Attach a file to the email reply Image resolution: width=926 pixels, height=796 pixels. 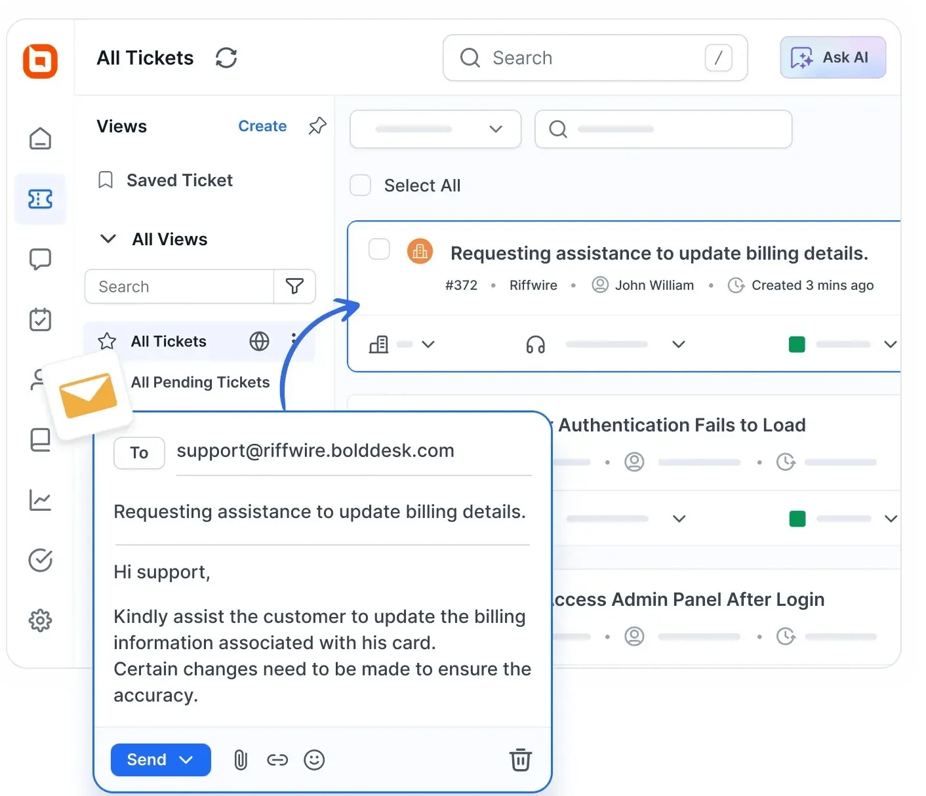tap(240, 759)
